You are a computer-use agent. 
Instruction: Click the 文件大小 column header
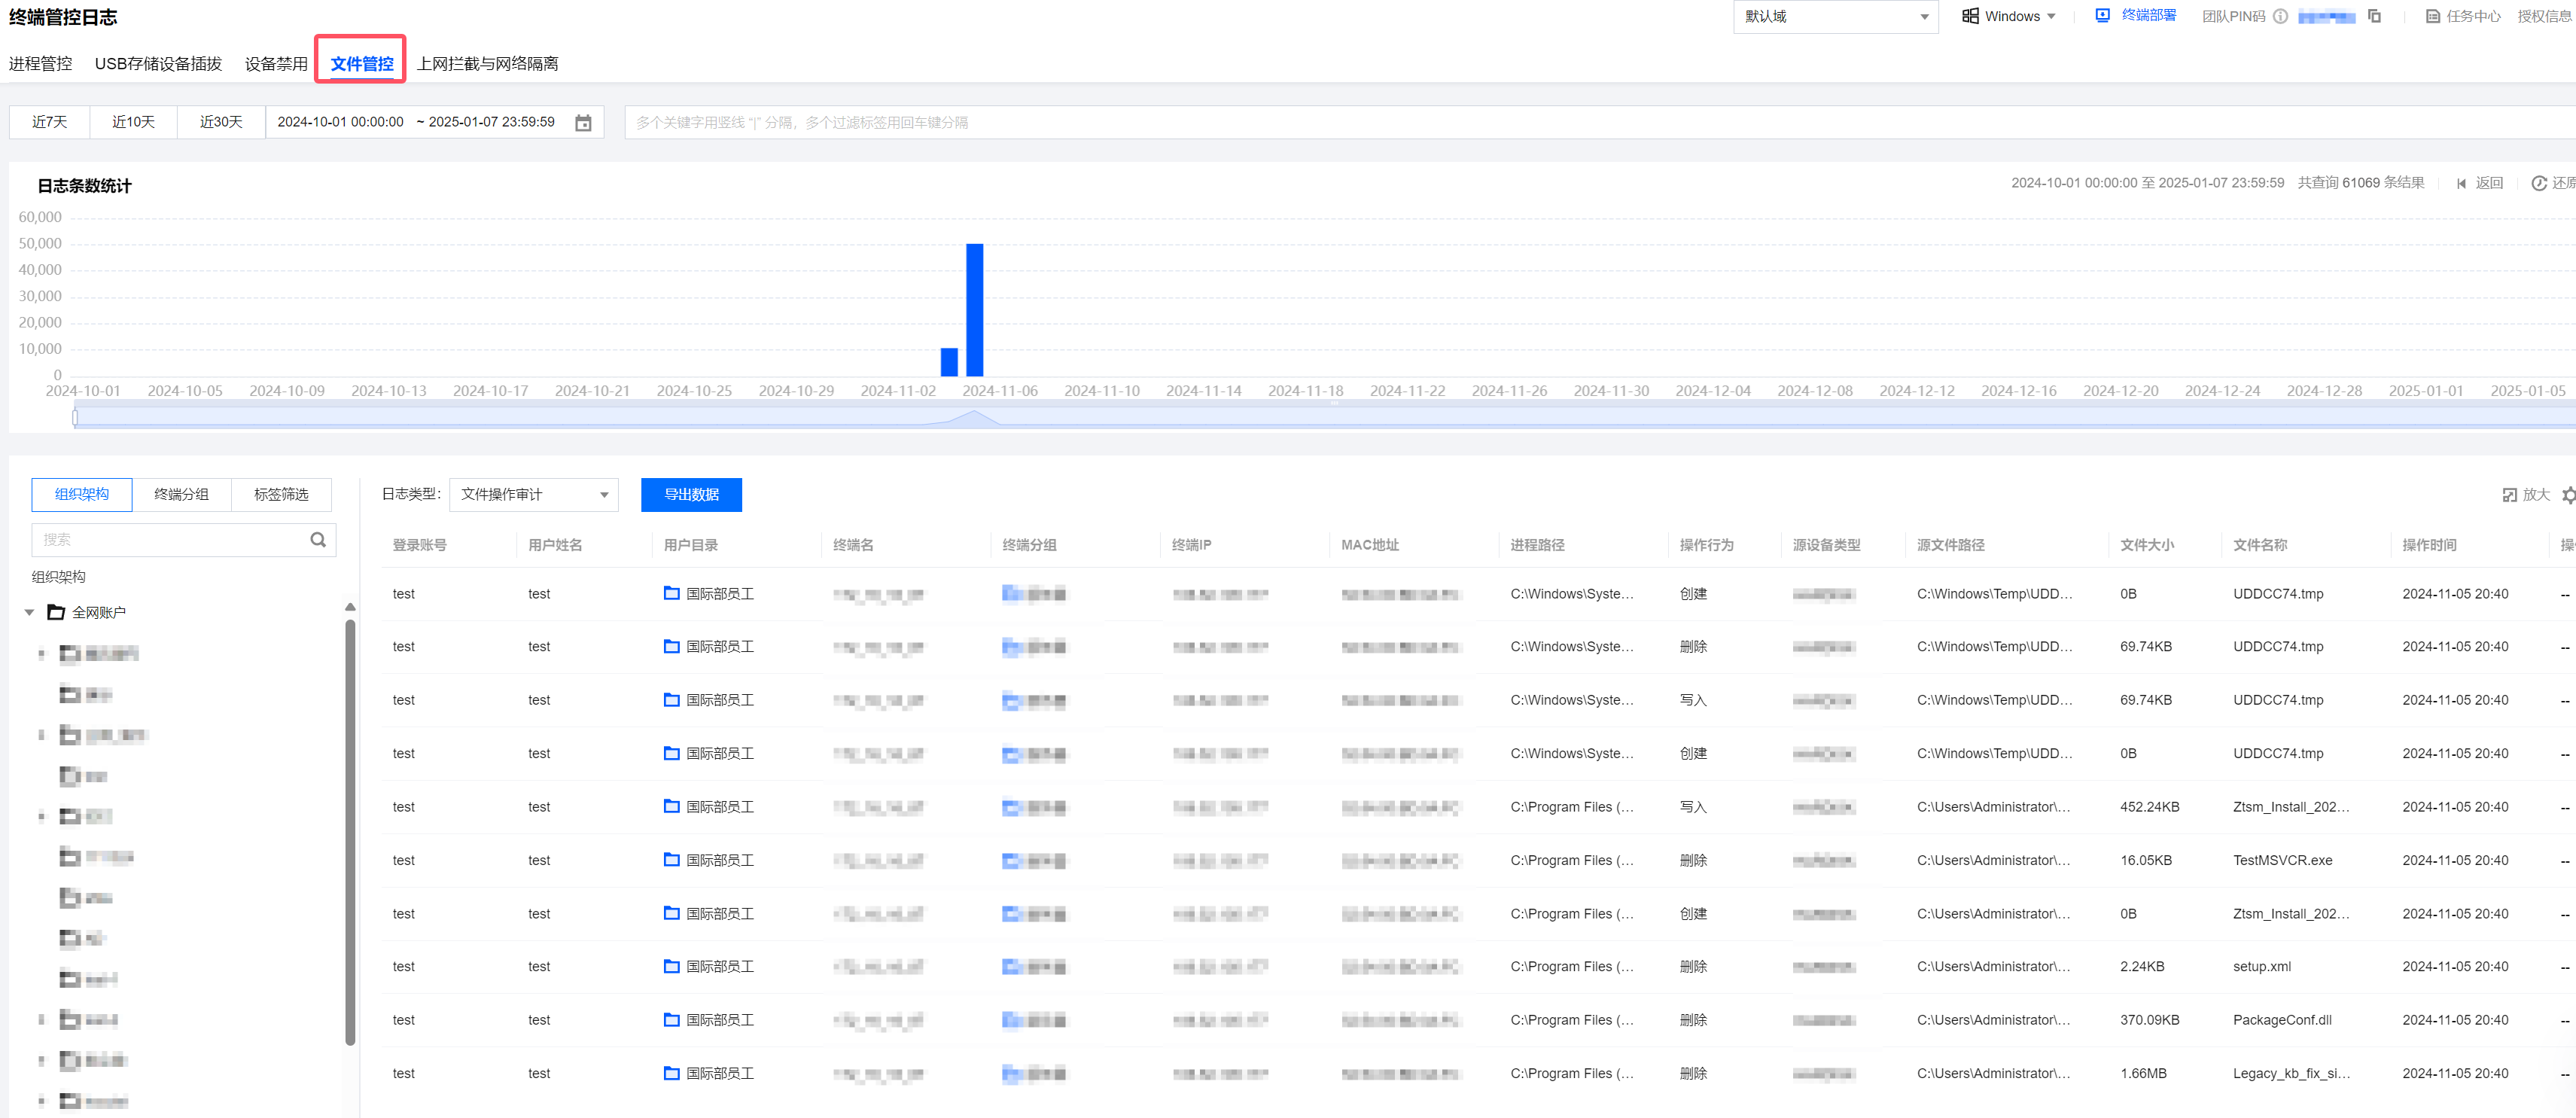click(2147, 545)
